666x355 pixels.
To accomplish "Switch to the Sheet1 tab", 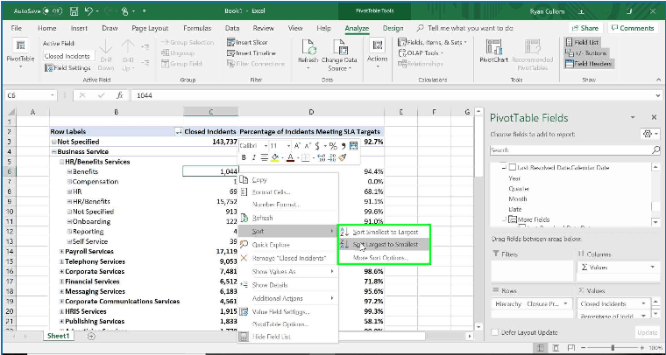I will click(x=58, y=336).
